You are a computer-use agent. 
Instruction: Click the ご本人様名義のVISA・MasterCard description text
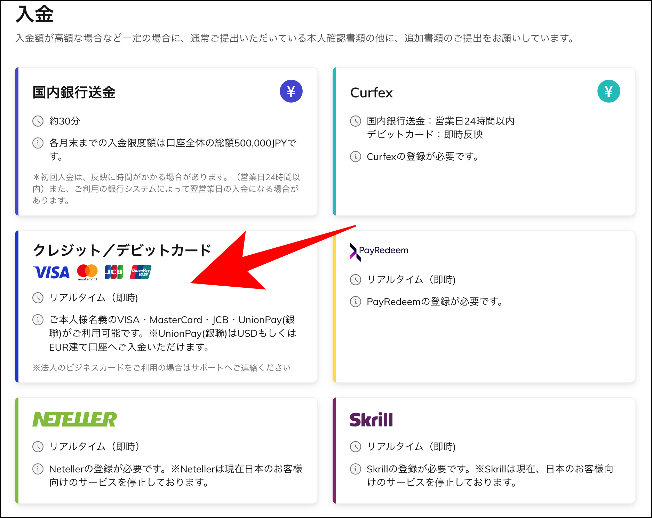[x=173, y=333]
